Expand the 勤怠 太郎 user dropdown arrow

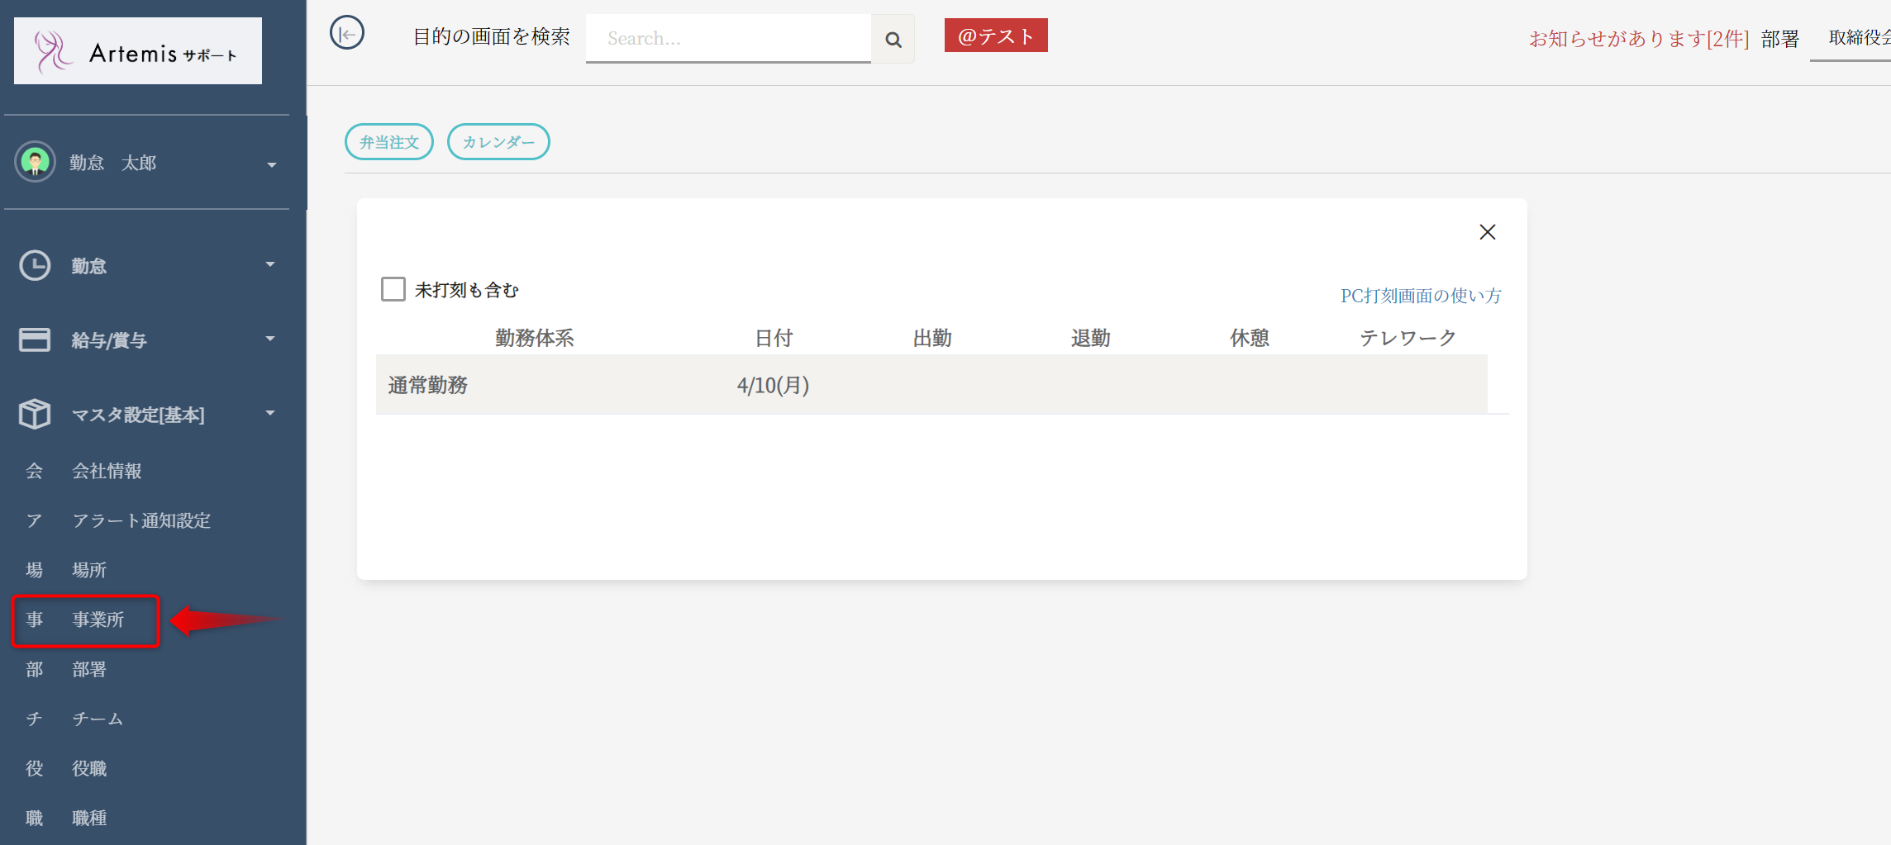pos(271,164)
